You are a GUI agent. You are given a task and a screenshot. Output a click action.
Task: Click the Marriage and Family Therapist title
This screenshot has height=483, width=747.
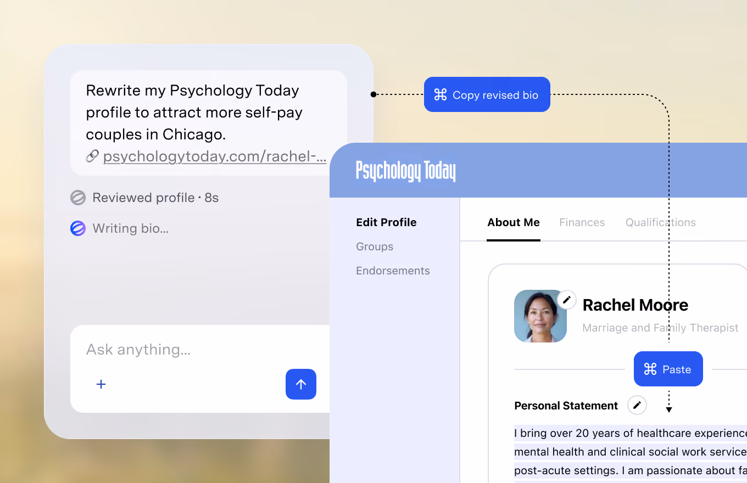point(660,328)
